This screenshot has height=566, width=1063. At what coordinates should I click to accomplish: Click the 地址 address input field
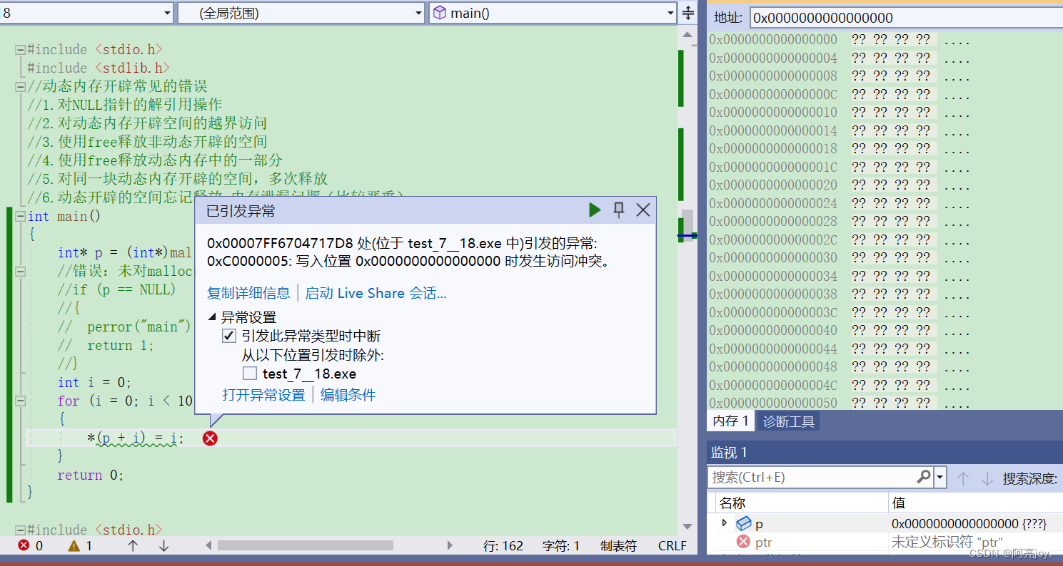click(x=905, y=18)
